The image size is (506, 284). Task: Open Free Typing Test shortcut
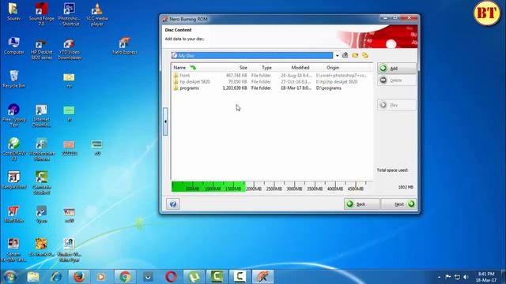pyautogui.click(x=13, y=115)
